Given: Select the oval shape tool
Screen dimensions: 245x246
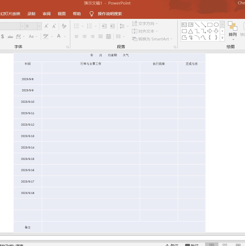Looking at the screenshot, I should 216,24.
